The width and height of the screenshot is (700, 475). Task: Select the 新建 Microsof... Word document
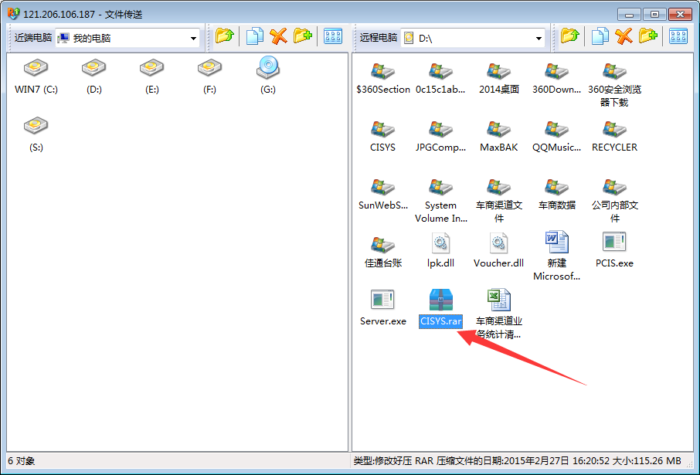557,256
